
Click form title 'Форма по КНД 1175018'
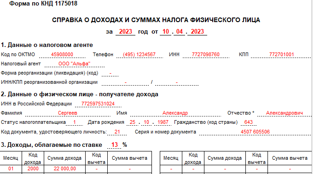(x=43, y=3)
